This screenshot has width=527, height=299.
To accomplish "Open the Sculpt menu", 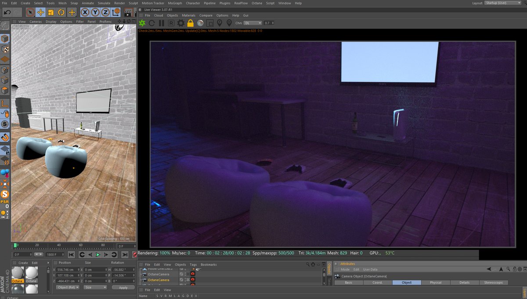I will click(x=133, y=3).
